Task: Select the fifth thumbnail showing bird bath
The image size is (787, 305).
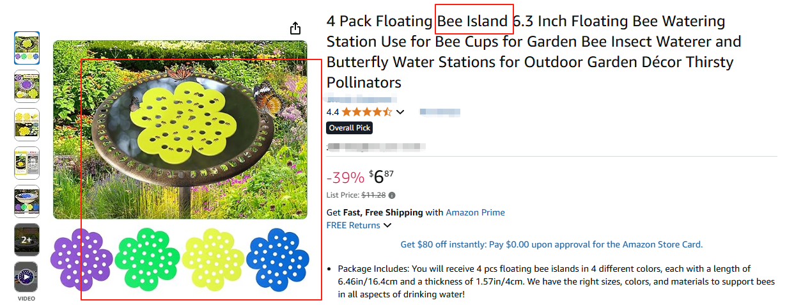Action: [27, 201]
